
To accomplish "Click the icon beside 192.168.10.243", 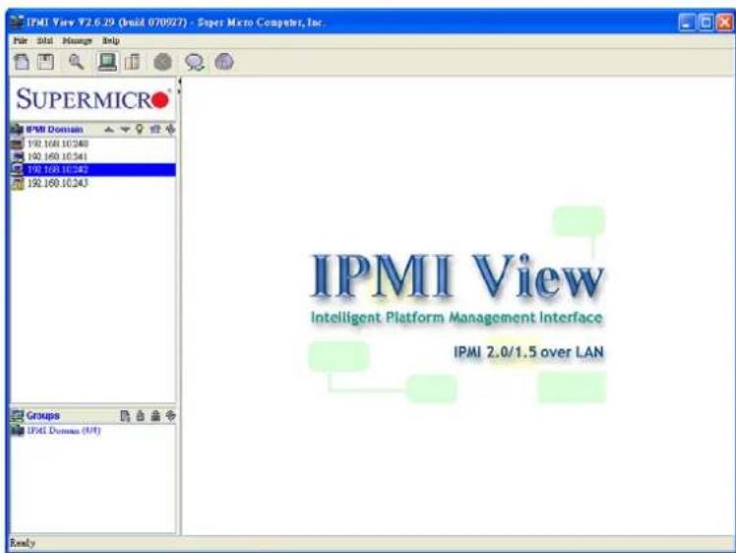I will (x=18, y=183).
